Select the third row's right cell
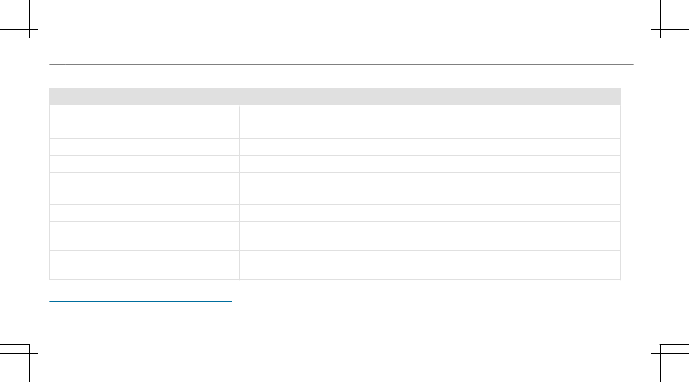This screenshot has width=689, height=382. [430, 147]
